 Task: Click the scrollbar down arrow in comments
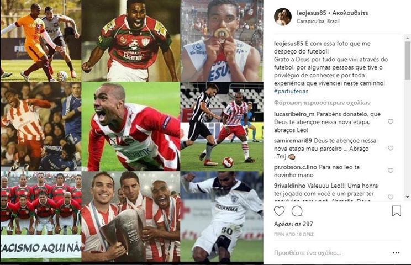(x=408, y=197)
